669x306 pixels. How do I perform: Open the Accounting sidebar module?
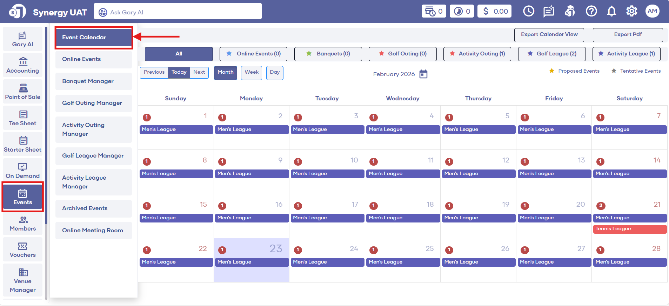tap(23, 65)
